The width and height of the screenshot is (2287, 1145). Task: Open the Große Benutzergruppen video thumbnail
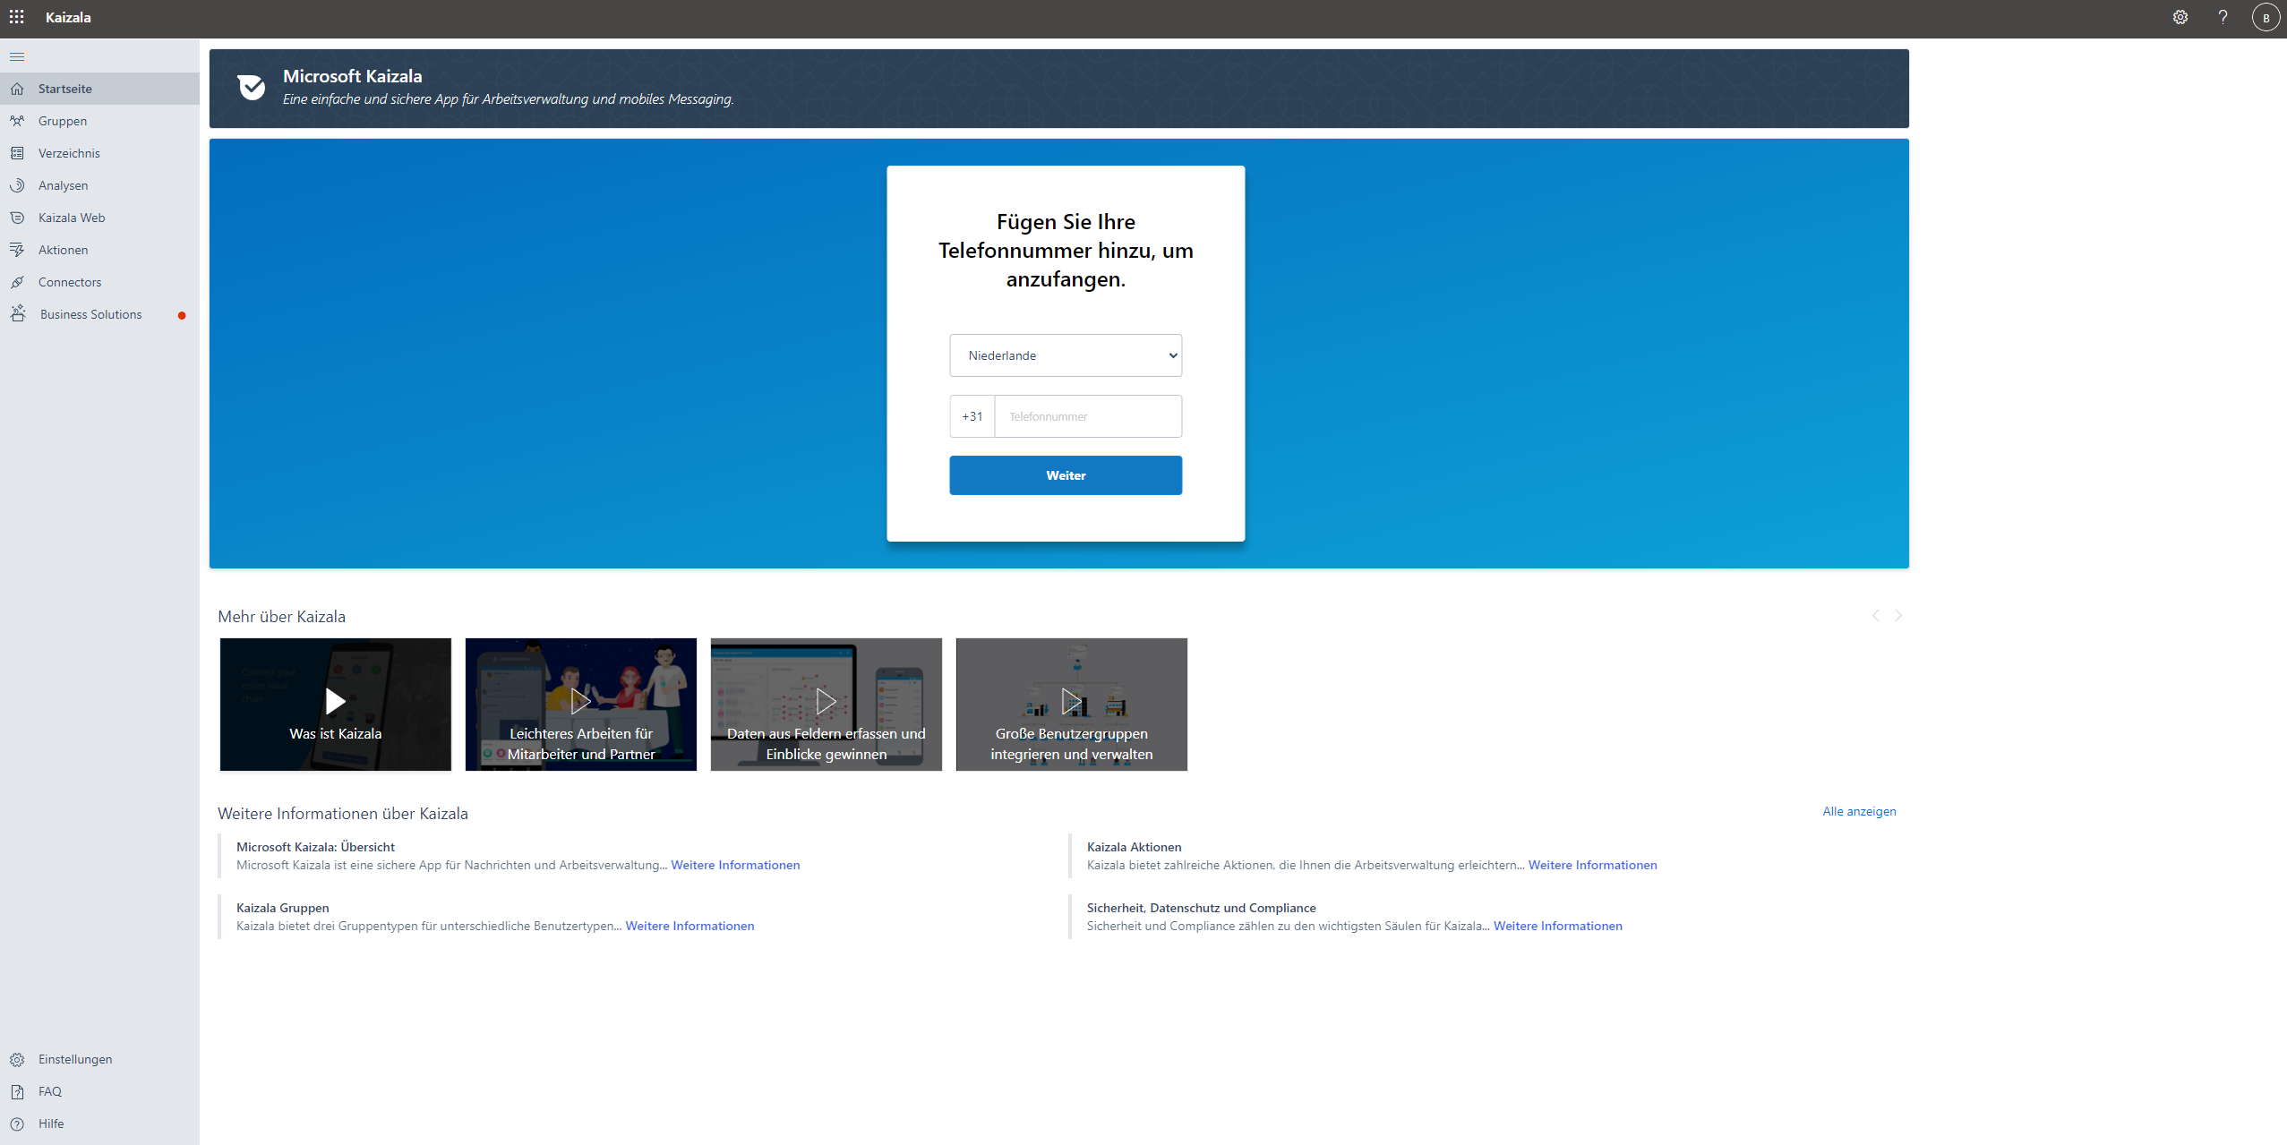(1071, 703)
